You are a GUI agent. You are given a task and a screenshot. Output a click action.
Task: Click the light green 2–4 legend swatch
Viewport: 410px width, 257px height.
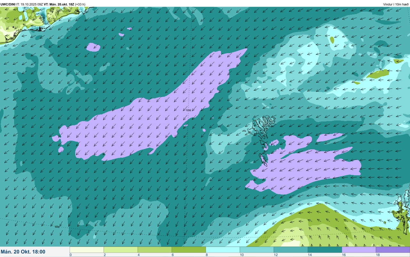(121, 250)
